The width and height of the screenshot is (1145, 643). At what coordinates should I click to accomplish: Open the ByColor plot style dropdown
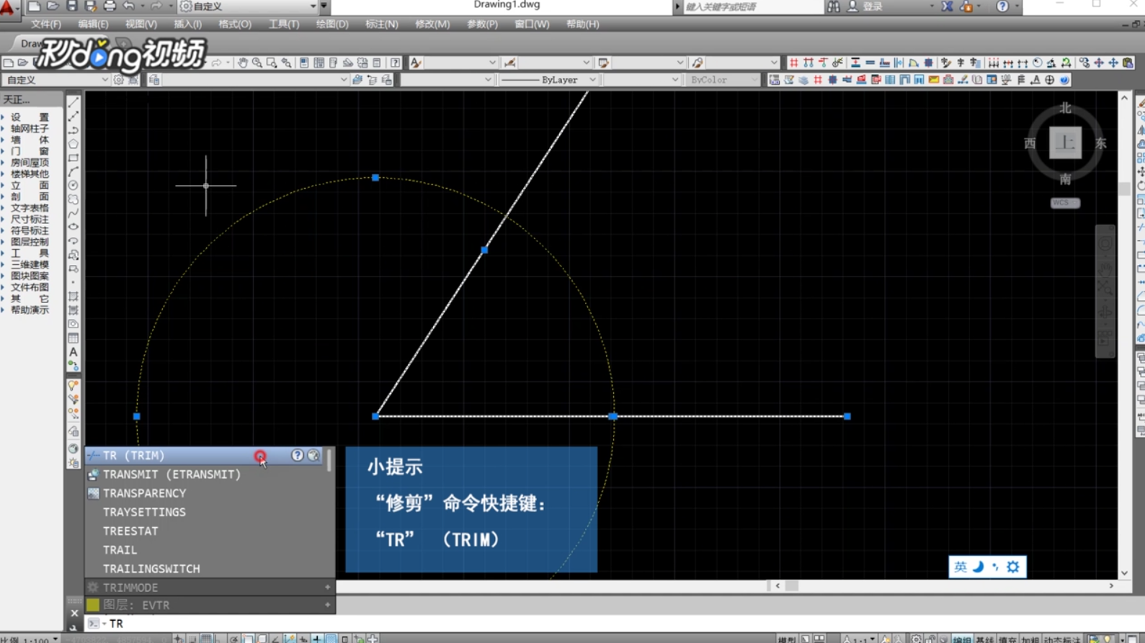click(723, 80)
